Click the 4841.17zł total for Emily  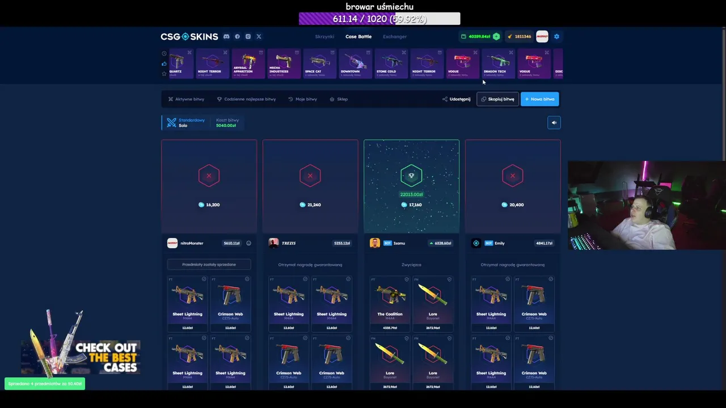click(x=544, y=243)
